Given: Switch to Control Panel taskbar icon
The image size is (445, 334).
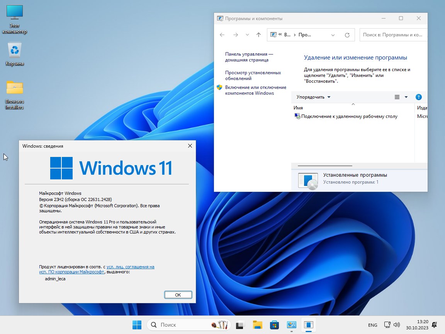Looking at the screenshot, I should point(292,325).
